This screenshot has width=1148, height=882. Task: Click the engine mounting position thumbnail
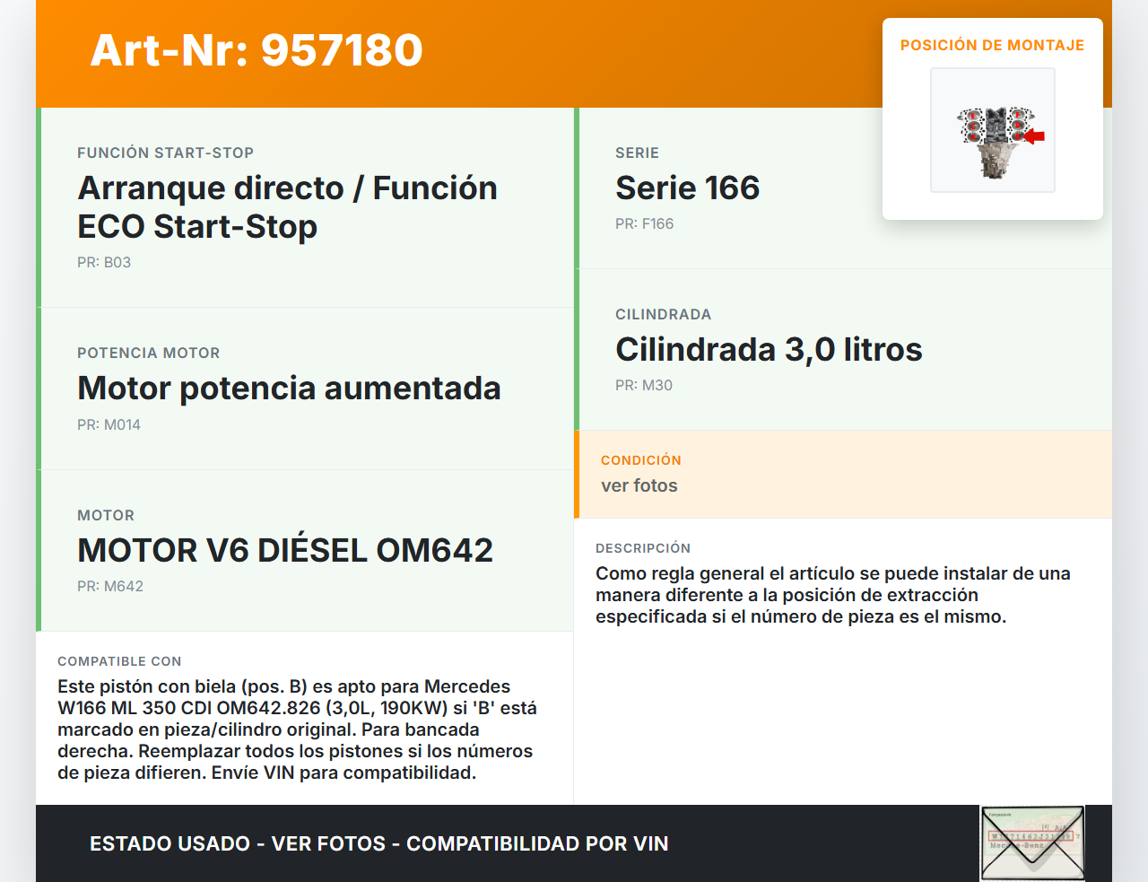[992, 130]
